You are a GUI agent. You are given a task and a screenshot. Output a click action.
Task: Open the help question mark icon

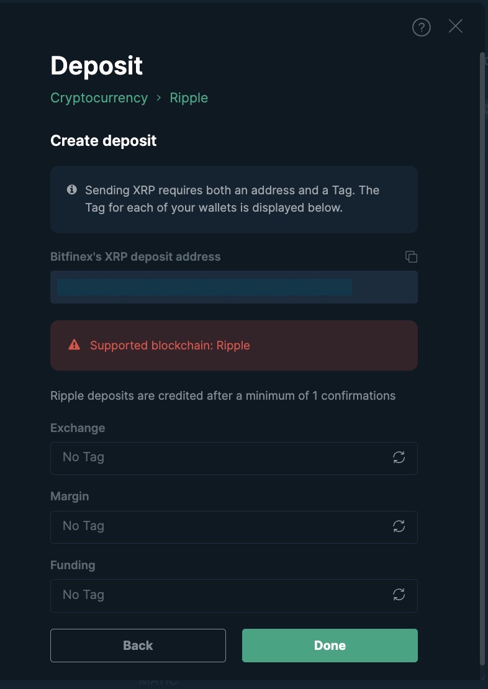[421, 28]
